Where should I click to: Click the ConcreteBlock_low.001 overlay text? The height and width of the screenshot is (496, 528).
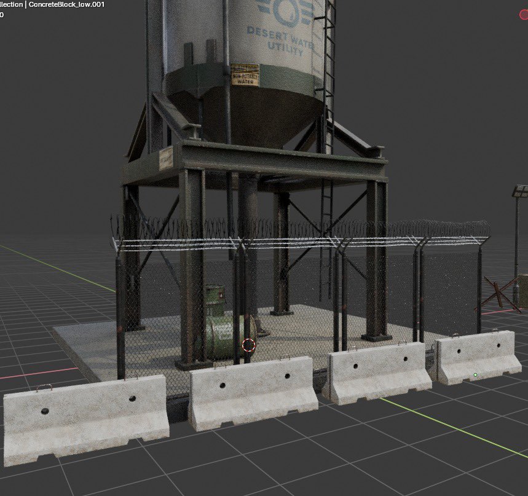click(x=66, y=5)
